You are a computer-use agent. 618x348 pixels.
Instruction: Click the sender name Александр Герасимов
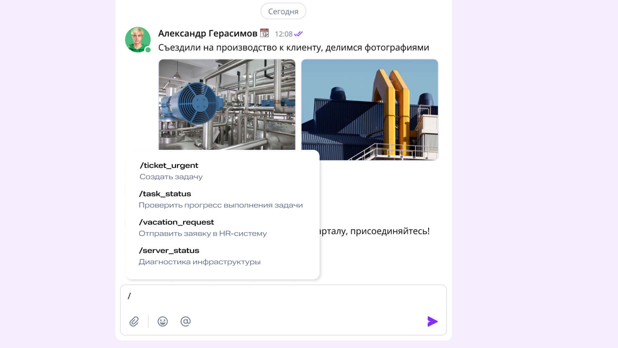(208, 34)
